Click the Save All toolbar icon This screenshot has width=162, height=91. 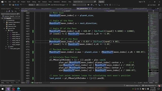[x=18, y=5]
